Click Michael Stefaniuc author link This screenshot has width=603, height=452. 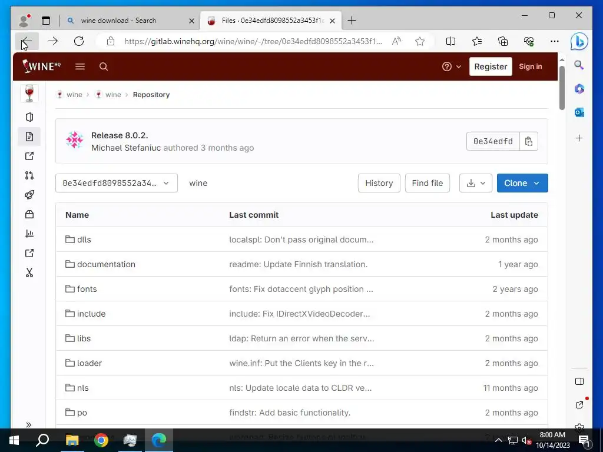pyautogui.click(x=126, y=148)
